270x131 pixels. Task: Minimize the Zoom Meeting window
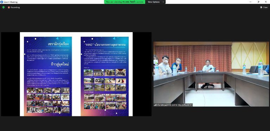point(250,2)
